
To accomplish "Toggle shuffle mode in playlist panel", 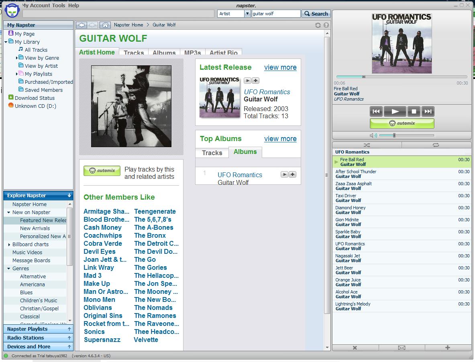I will click(x=367, y=145).
